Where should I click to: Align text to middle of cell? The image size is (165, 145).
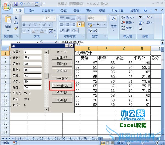pyautogui.click(x=68, y=18)
